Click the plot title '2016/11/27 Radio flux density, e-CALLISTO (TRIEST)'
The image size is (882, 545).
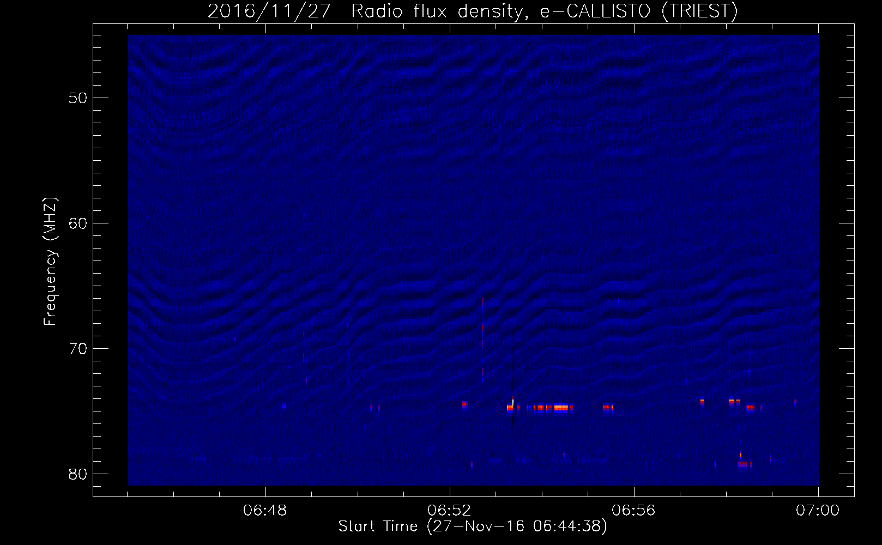click(x=473, y=11)
